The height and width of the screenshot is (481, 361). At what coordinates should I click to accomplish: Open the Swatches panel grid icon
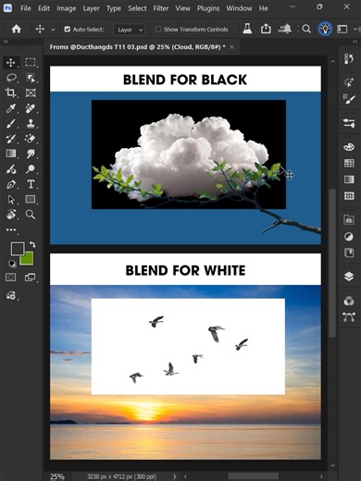click(349, 163)
